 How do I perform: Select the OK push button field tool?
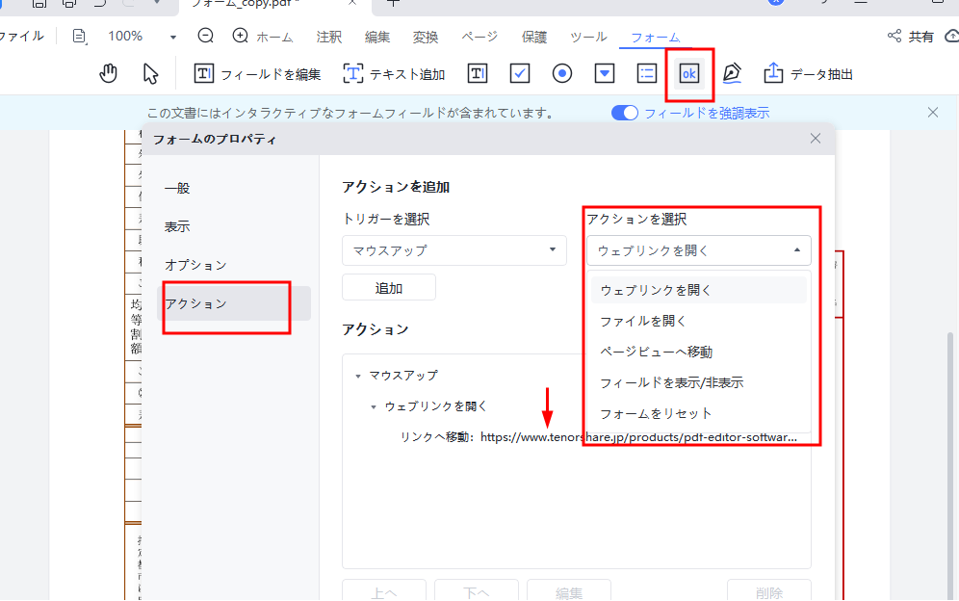pyautogui.click(x=688, y=72)
